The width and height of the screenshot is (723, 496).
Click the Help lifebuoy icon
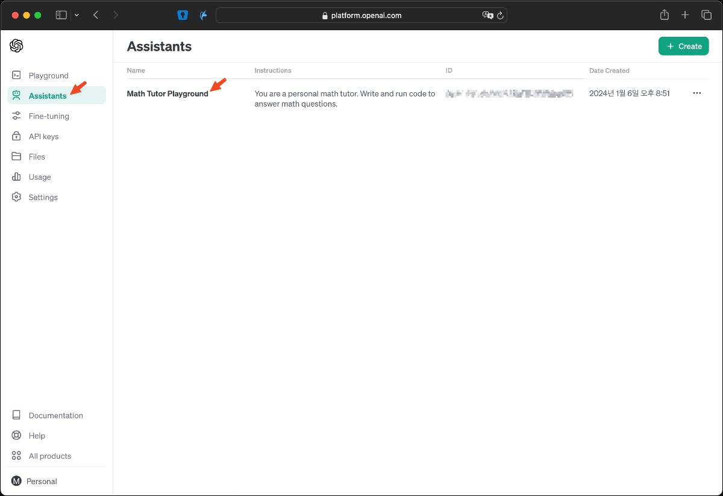(x=17, y=436)
